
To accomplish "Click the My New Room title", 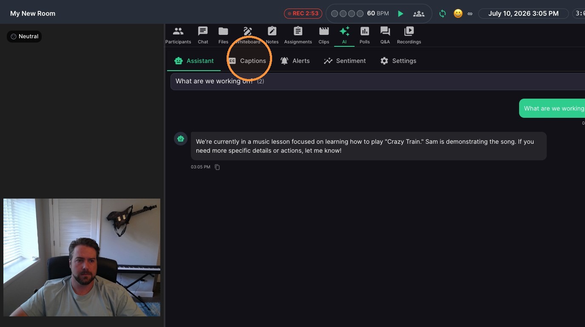I will click(33, 14).
